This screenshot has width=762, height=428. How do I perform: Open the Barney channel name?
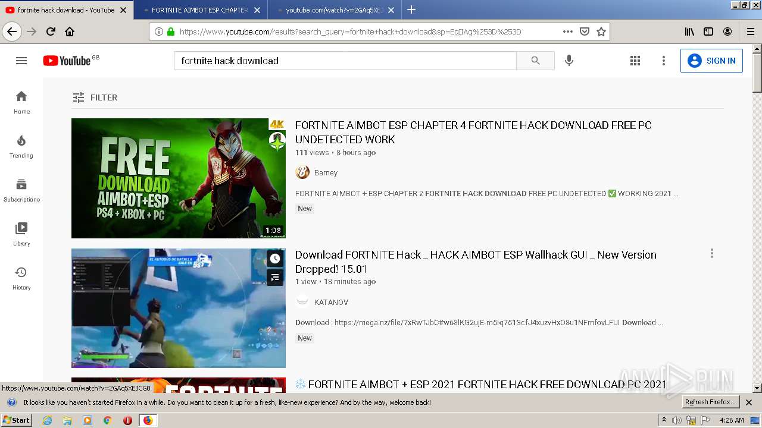[326, 172]
